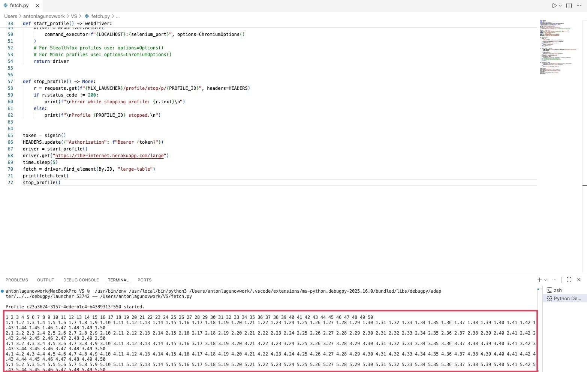
Task: Split the editor with the split icon
Action: click(x=568, y=6)
